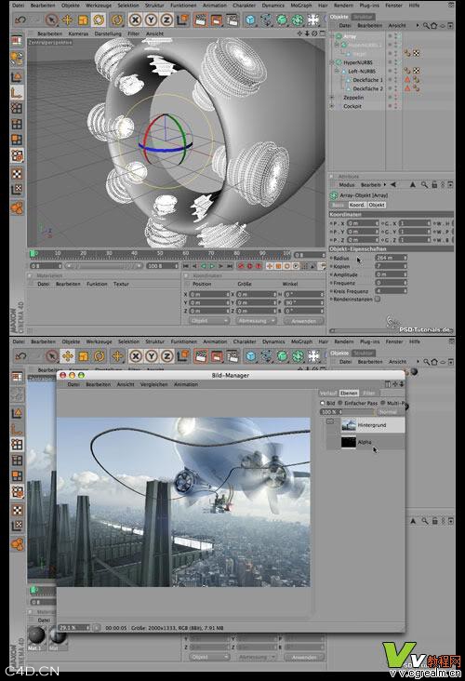Open the Koord. tab of the Array object

(x=357, y=205)
